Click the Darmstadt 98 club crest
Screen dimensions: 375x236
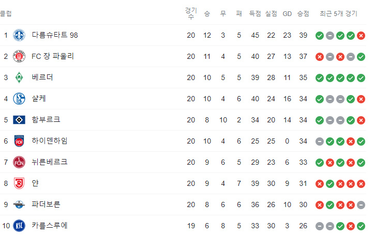coord(19,35)
